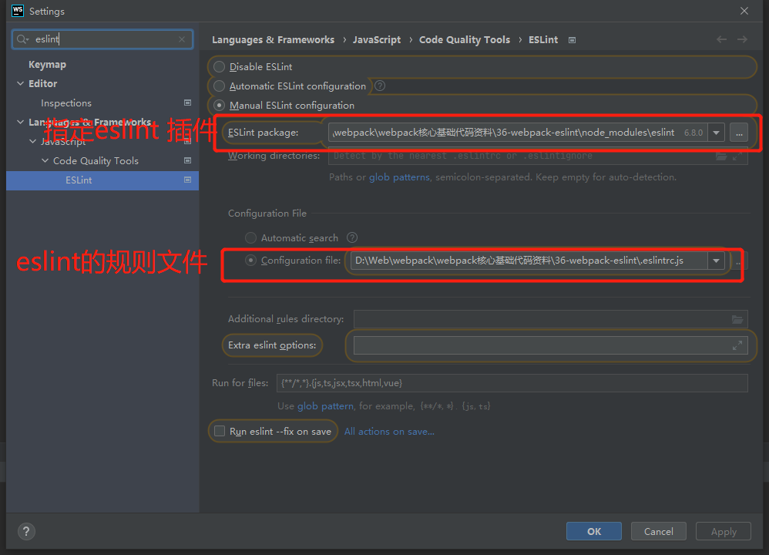Screen dimensions: 769x555
Task: Click the JavaScript breadcrumb
Action: point(377,40)
